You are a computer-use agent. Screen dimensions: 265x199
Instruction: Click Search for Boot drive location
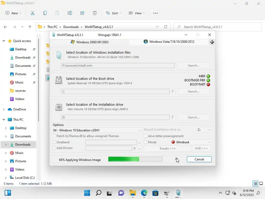pyautogui.click(x=194, y=91)
